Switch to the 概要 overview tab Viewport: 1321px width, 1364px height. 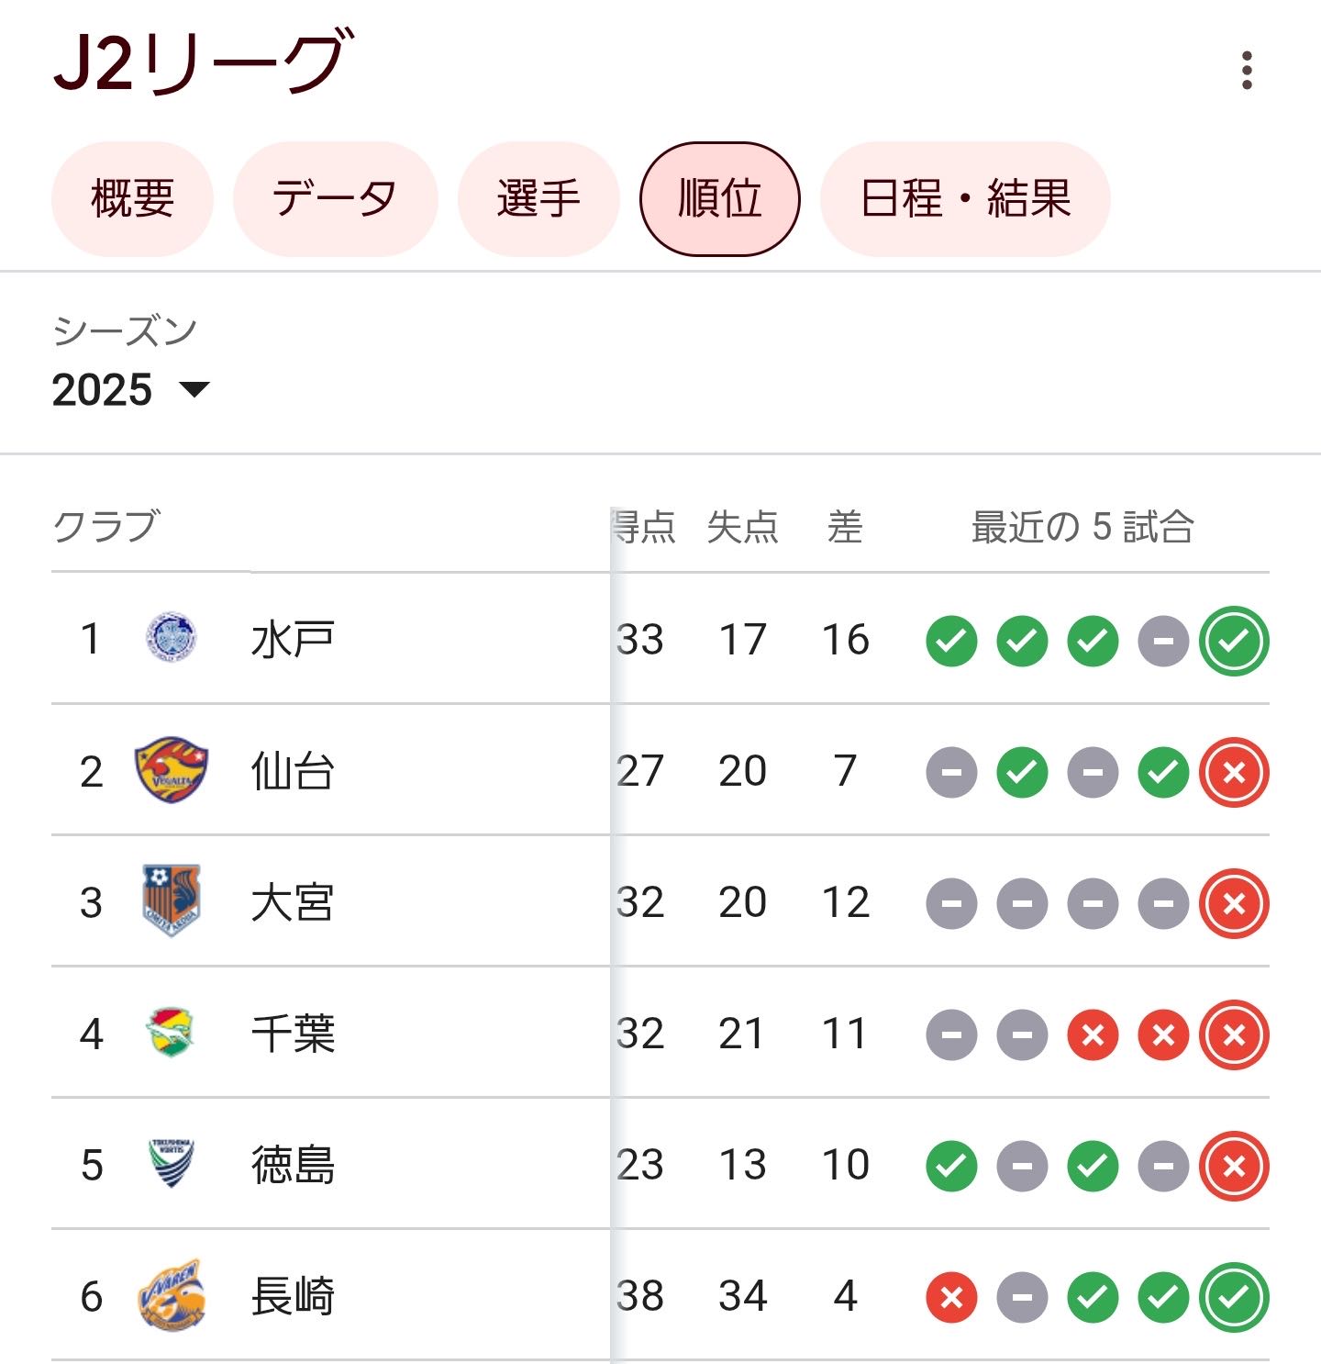click(x=132, y=198)
